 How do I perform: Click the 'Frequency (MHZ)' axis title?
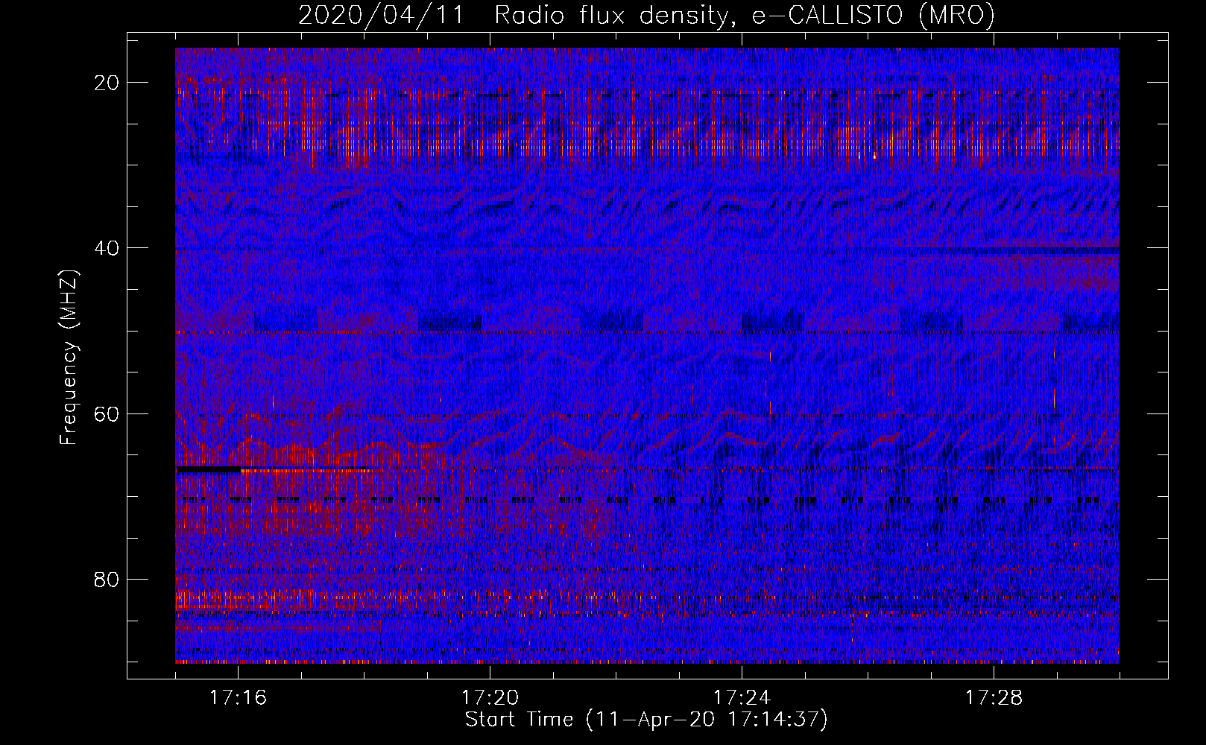tap(69, 358)
